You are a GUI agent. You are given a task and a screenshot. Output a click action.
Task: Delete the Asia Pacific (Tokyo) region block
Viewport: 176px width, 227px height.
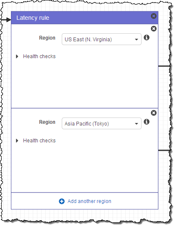coord(154,113)
